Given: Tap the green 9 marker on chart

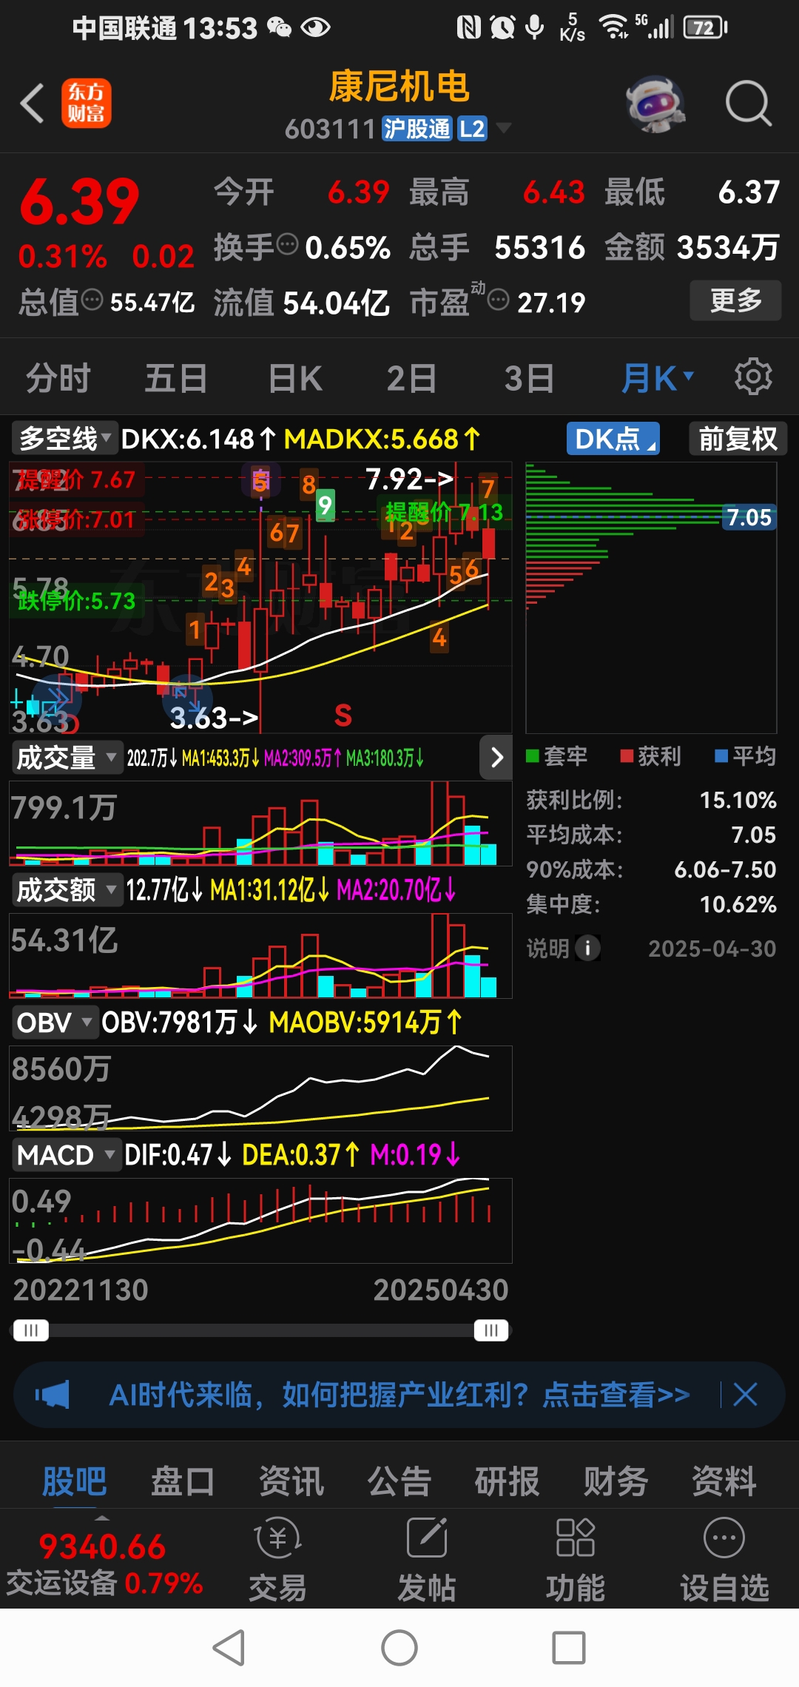Looking at the screenshot, I should click(325, 505).
